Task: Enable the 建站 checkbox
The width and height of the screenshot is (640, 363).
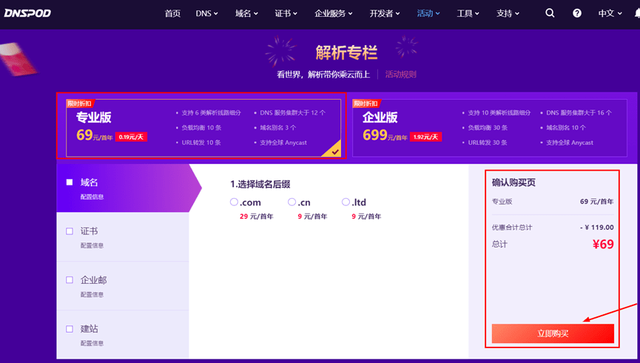Action: 70,329
